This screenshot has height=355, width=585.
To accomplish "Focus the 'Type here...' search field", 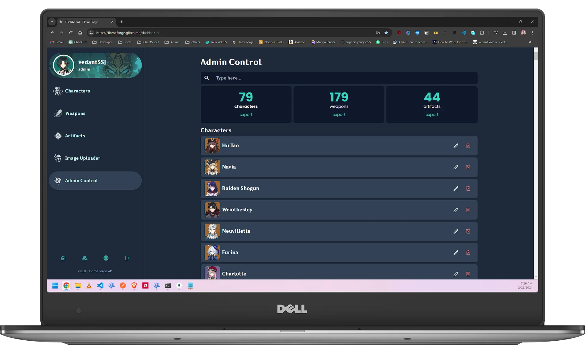I will 342,78.
